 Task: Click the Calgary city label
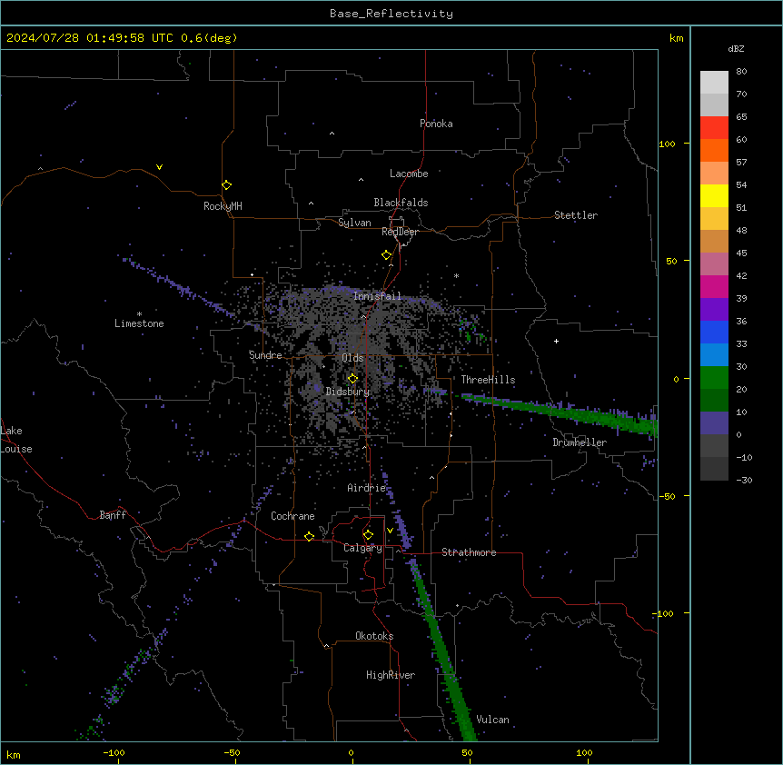(x=362, y=548)
